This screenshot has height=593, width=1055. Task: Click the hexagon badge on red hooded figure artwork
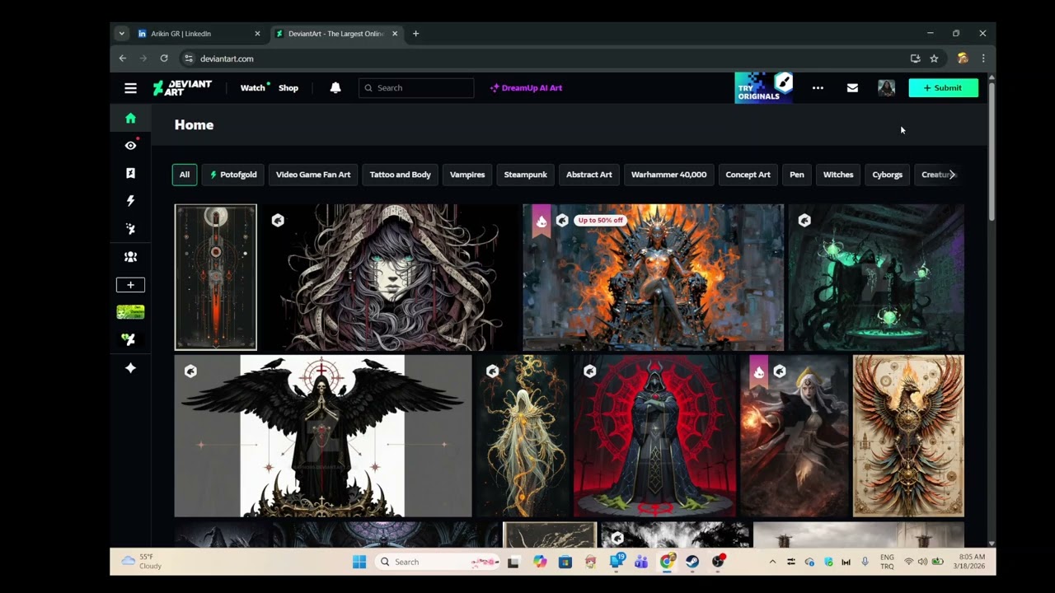click(x=589, y=372)
